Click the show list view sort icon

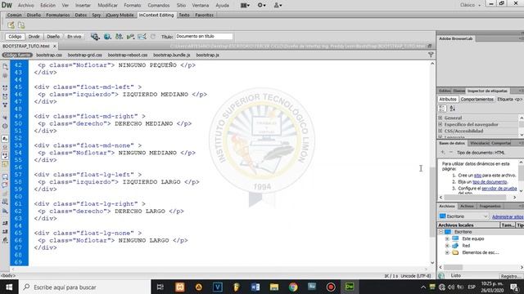point(452,109)
